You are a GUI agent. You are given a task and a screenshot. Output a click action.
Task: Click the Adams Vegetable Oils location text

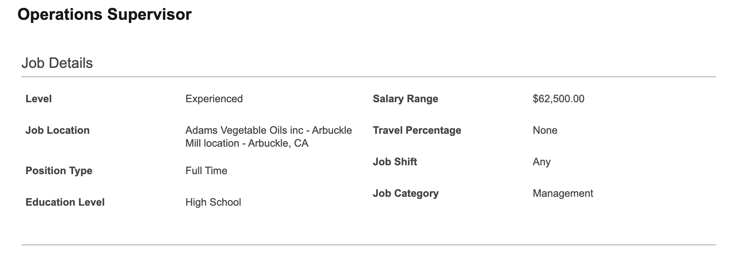(x=269, y=137)
